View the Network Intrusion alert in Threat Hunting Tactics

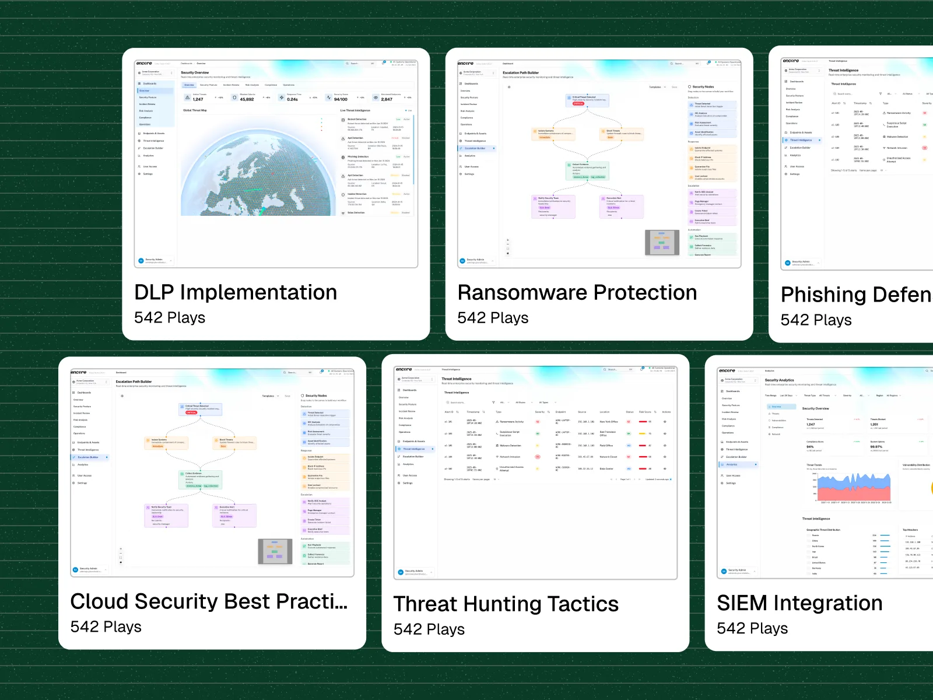coord(664,457)
